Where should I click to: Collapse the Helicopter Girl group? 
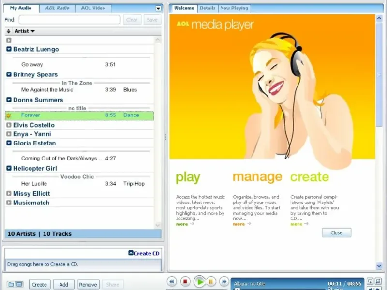click(9, 168)
